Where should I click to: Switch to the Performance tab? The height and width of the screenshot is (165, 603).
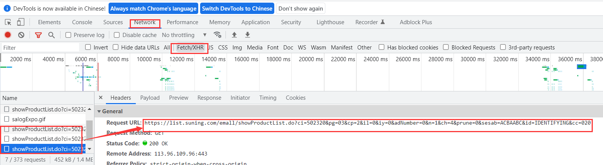pyautogui.click(x=182, y=22)
